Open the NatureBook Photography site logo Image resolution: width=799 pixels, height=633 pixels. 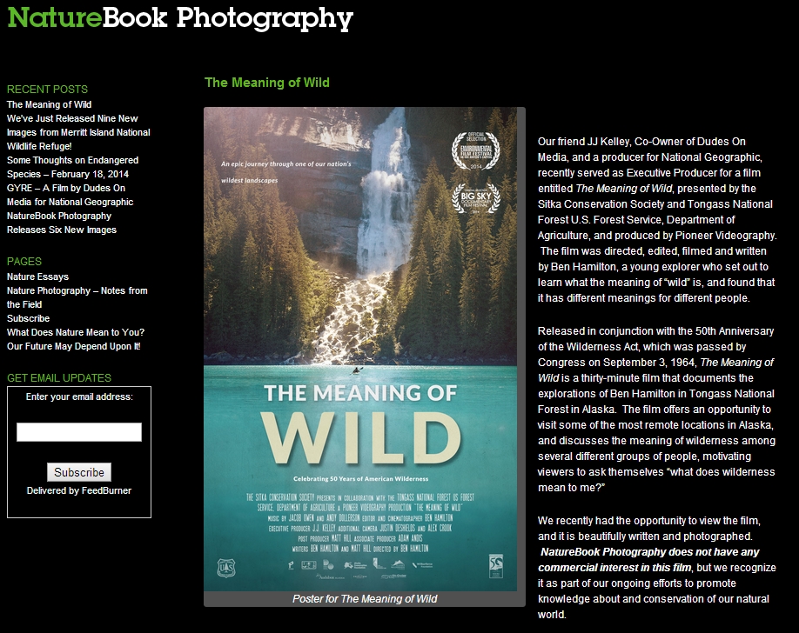tap(180, 18)
